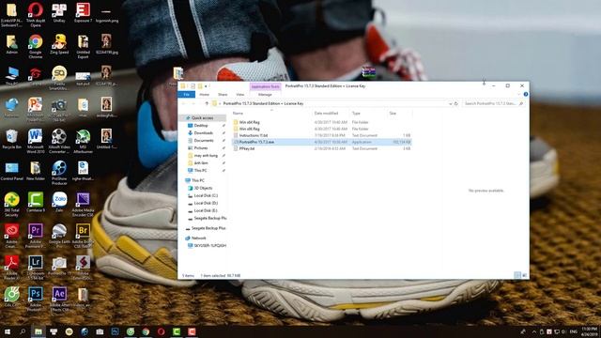Open the View ribbon tab
The height and width of the screenshot is (338, 601).
(240, 94)
